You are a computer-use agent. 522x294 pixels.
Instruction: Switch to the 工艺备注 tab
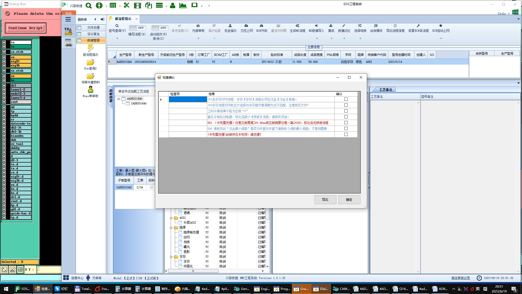pyautogui.click(x=385, y=90)
